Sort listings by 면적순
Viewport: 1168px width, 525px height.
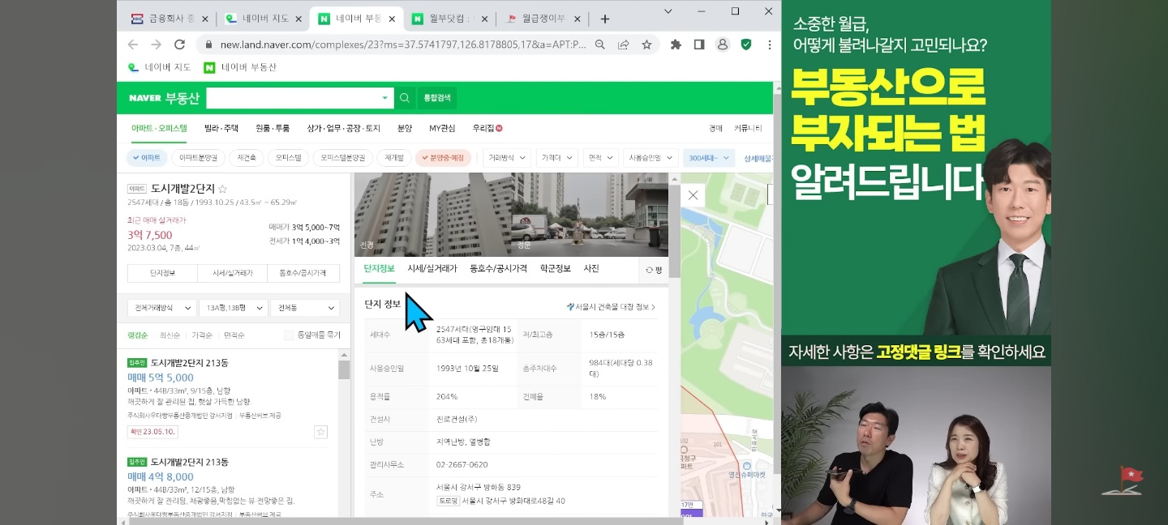[x=234, y=335]
